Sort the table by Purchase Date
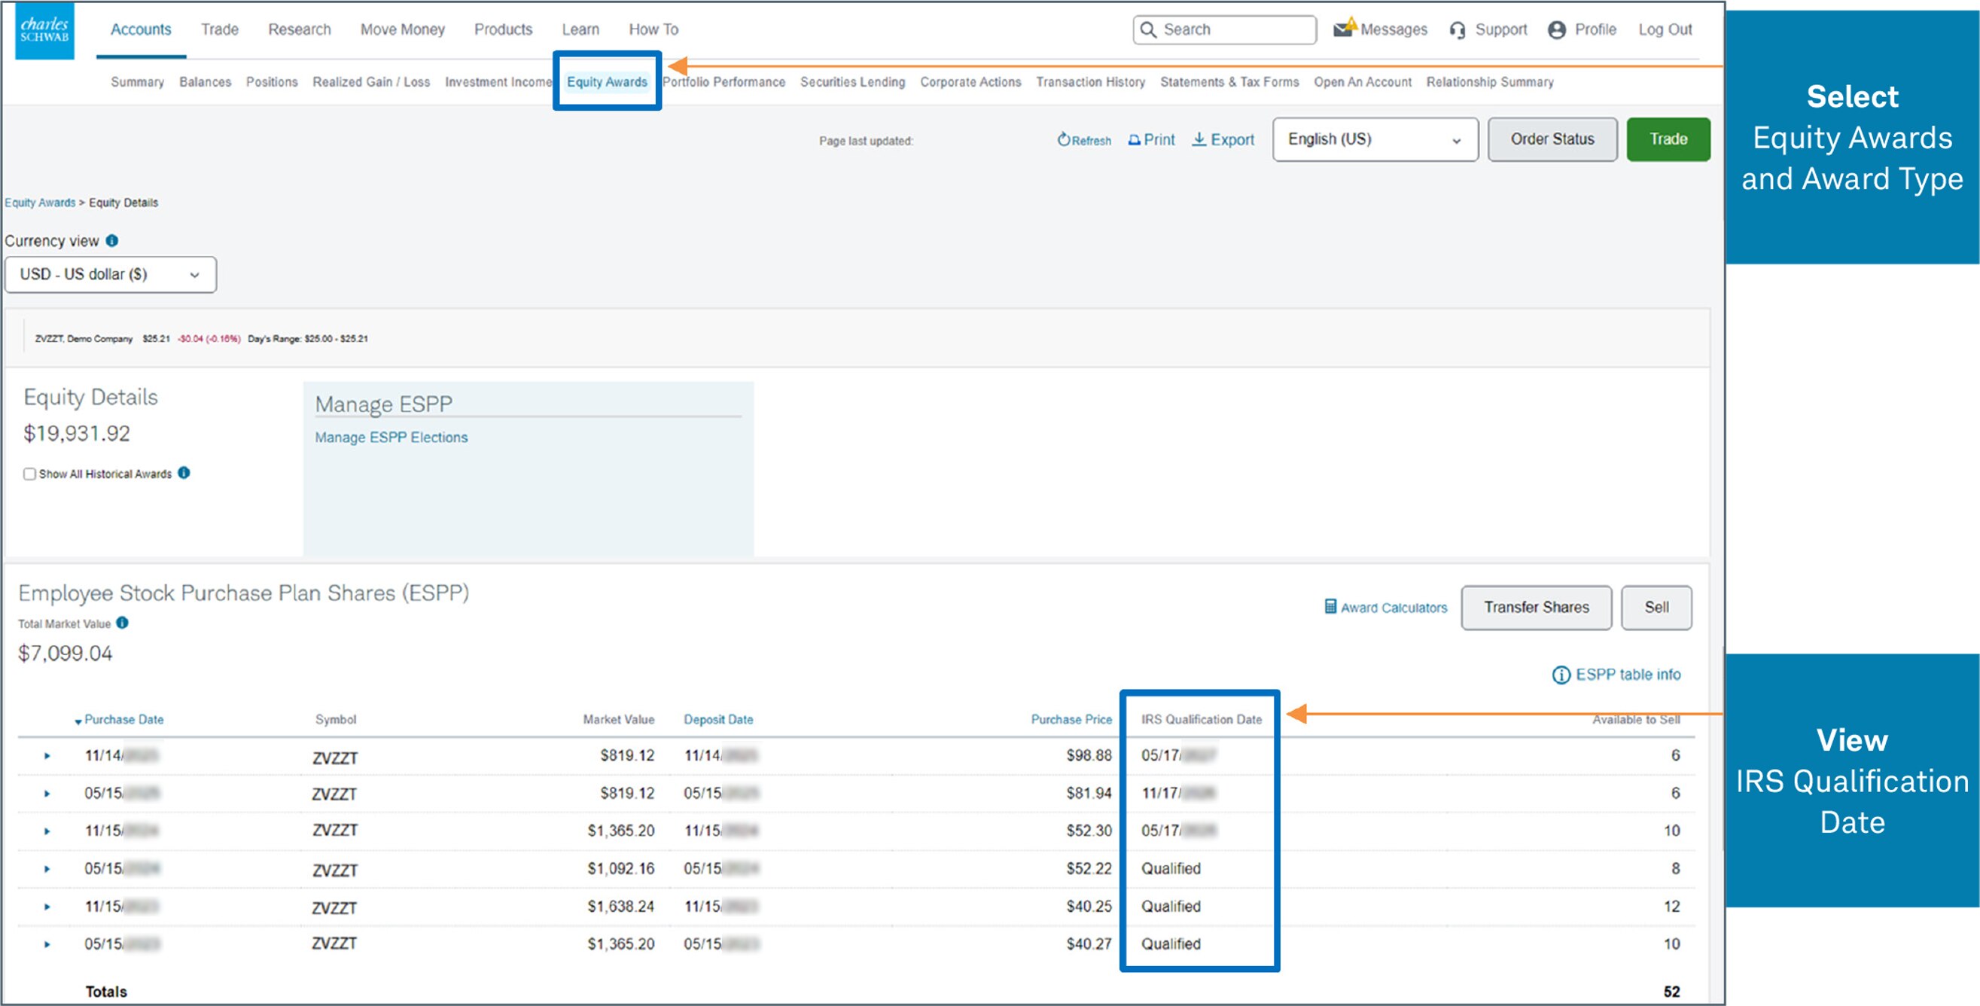Viewport: 1980px width, 1006px height. pos(123,719)
